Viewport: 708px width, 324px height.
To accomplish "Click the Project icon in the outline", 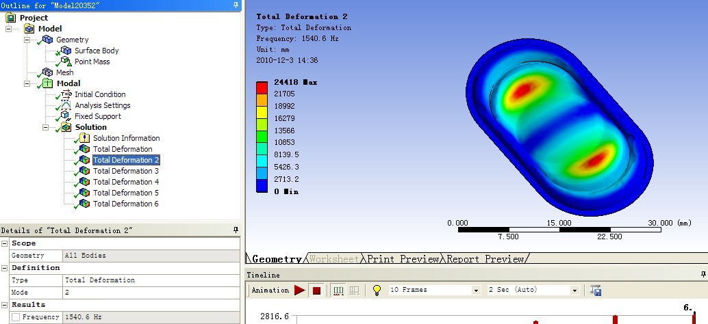I will click(11, 18).
